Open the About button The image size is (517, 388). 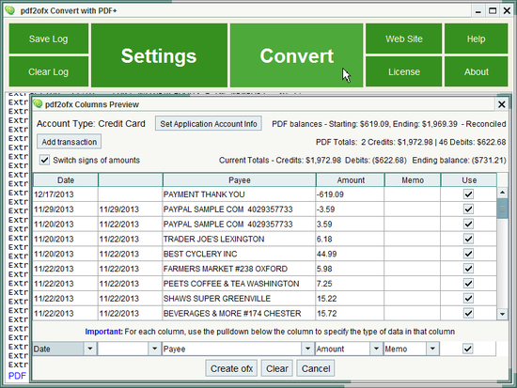477,71
